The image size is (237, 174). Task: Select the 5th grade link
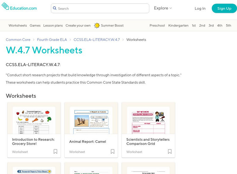tap(228, 25)
